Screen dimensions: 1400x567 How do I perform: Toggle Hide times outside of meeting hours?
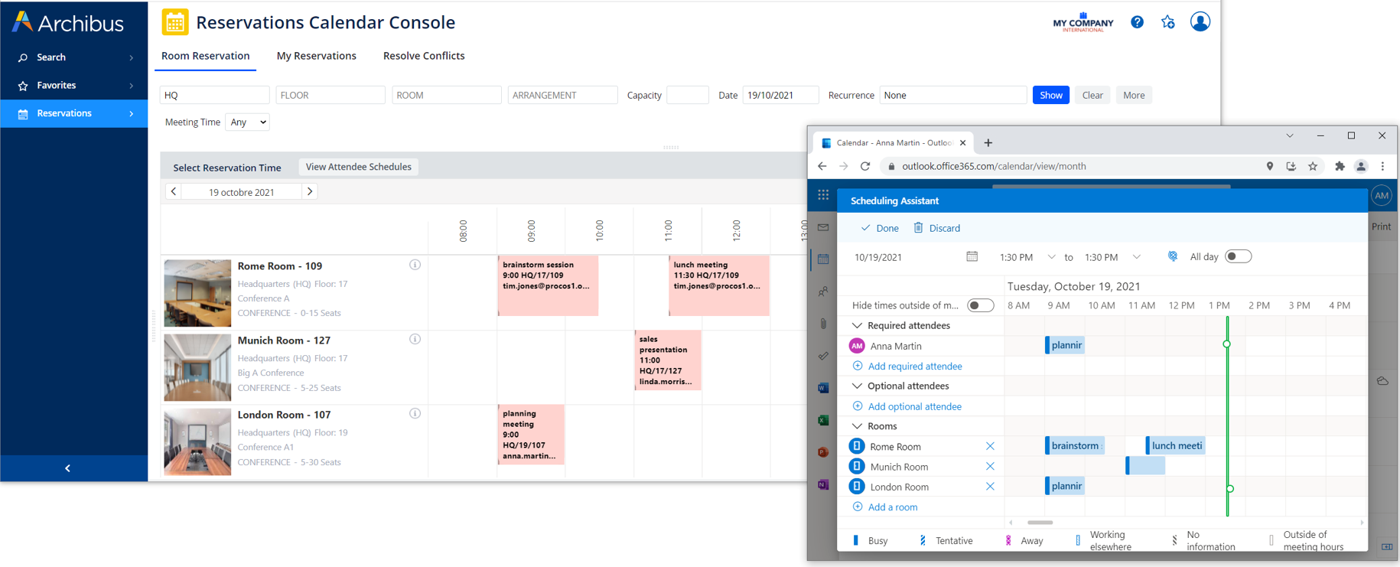click(980, 305)
